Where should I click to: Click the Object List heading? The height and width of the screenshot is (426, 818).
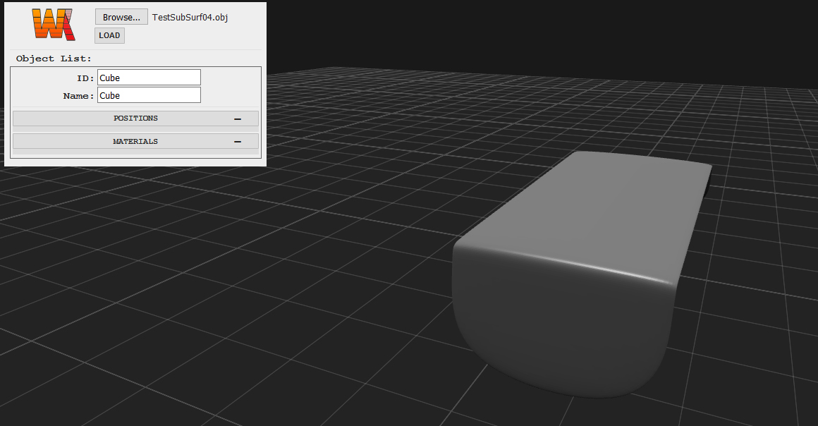[x=54, y=59]
